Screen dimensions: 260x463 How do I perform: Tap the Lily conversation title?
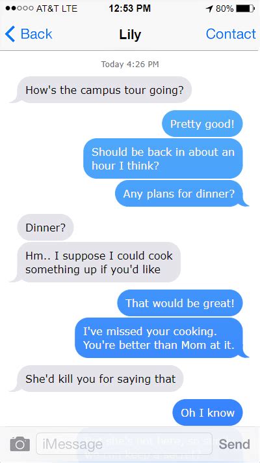click(130, 35)
